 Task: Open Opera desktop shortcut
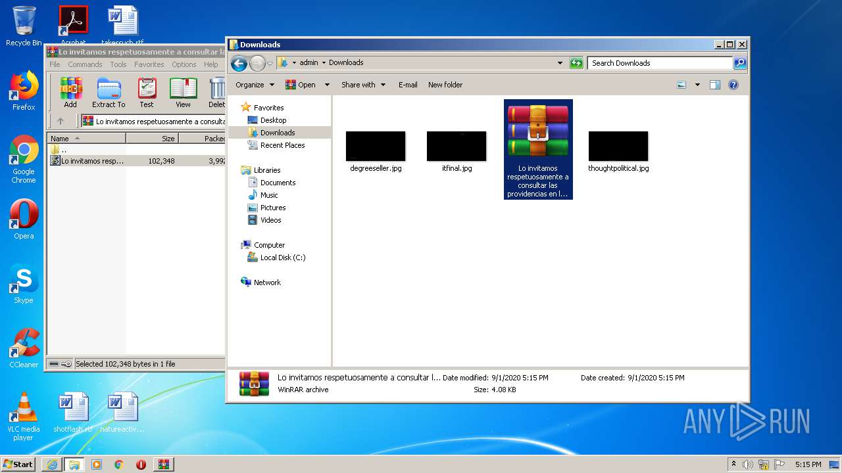pyautogui.click(x=24, y=219)
